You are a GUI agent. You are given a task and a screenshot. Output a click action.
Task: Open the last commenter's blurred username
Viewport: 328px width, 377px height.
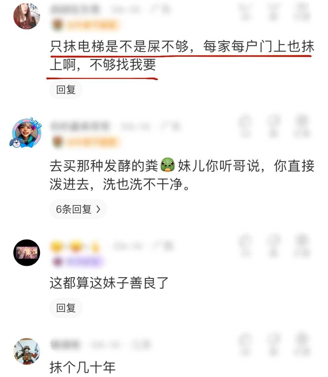click(x=65, y=345)
